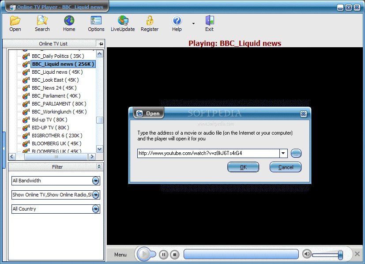Click the round Play button

(143, 254)
